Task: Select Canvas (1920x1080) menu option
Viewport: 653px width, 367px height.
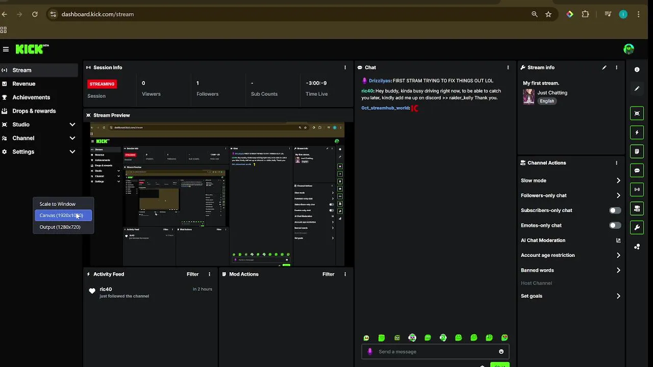Action: point(63,215)
